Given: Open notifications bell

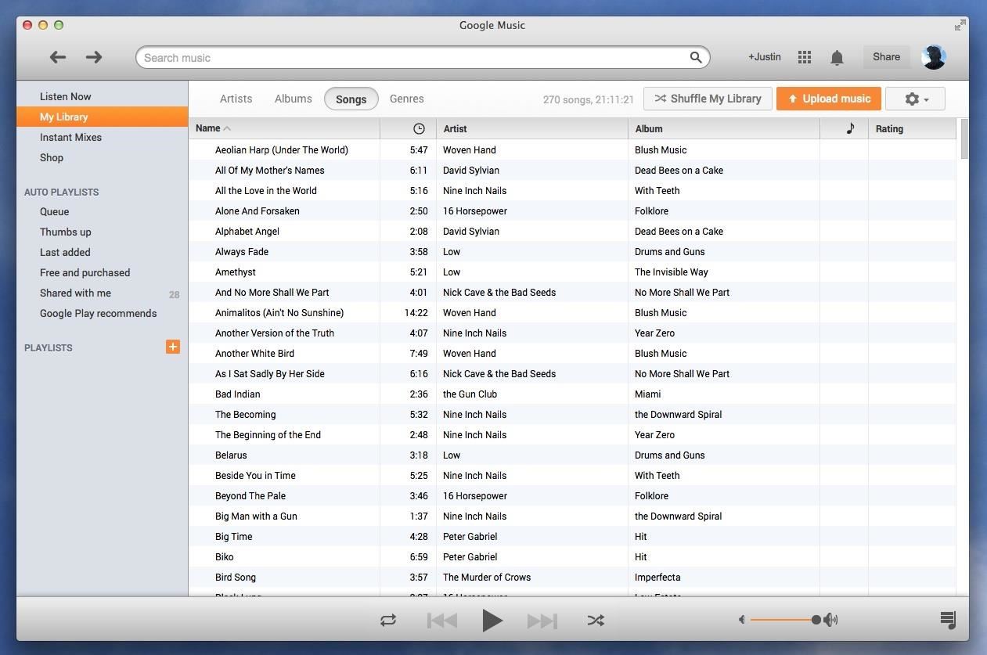Looking at the screenshot, I should tap(837, 57).
